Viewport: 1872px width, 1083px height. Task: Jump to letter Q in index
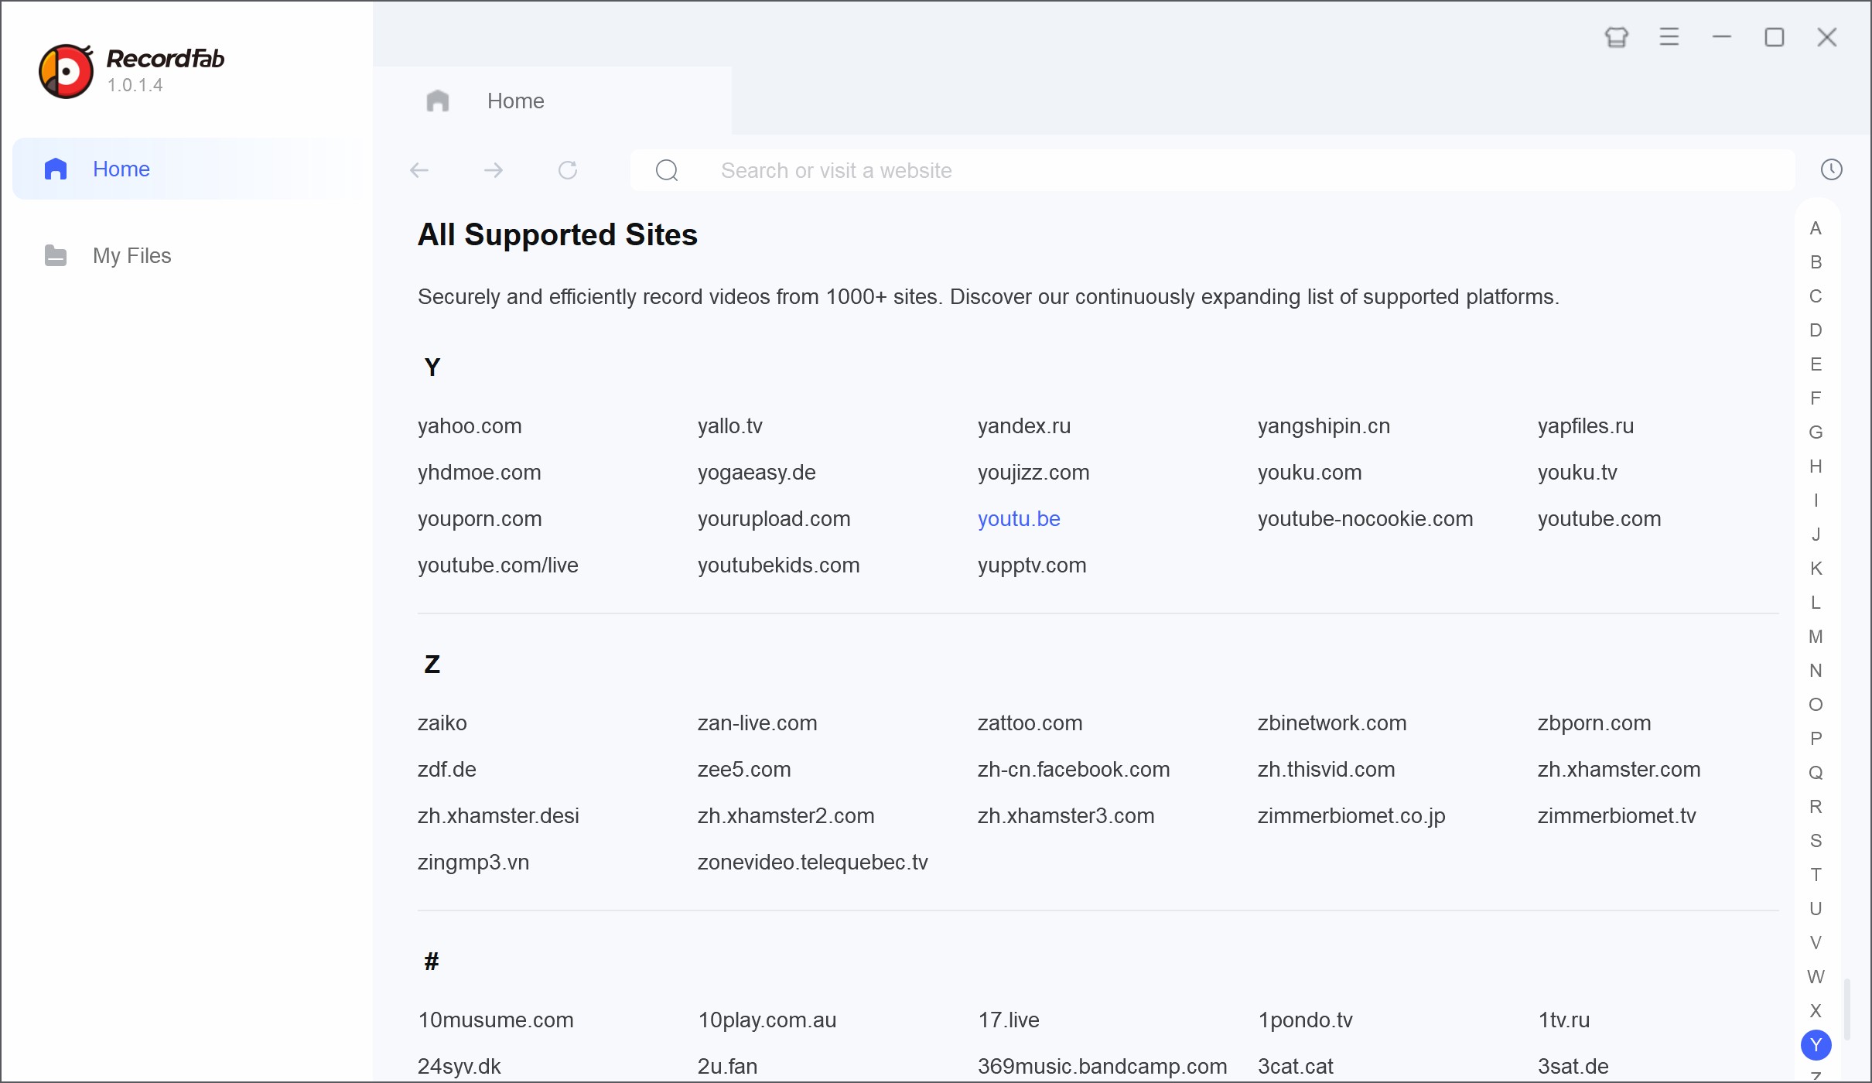coord(1816,773)
